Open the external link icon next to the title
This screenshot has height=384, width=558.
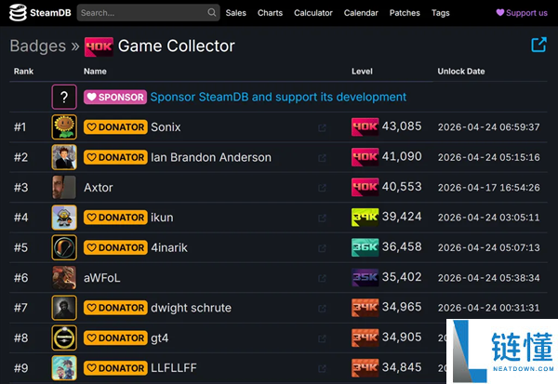538,45
